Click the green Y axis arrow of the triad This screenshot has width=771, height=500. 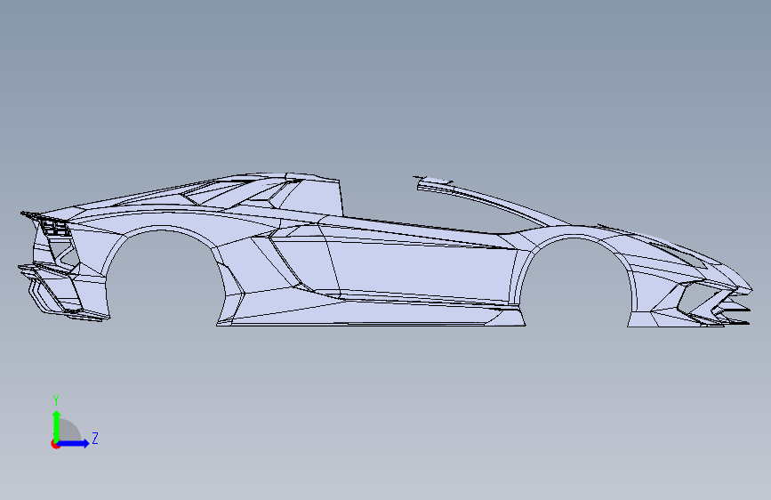(56, 426)
